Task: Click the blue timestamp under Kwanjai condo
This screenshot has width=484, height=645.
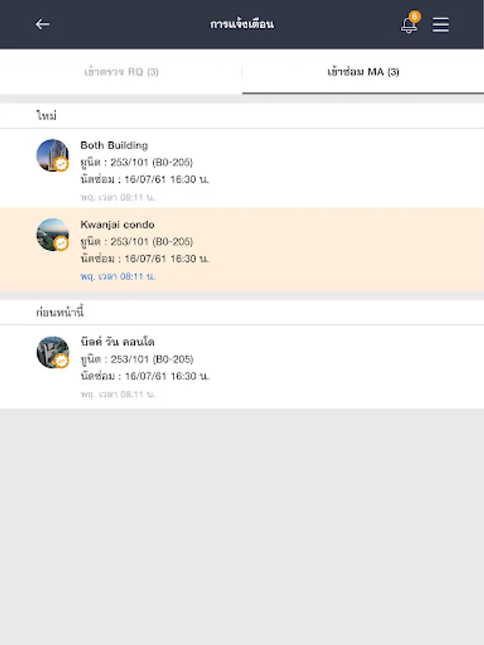Action: (x=118, y=276)
